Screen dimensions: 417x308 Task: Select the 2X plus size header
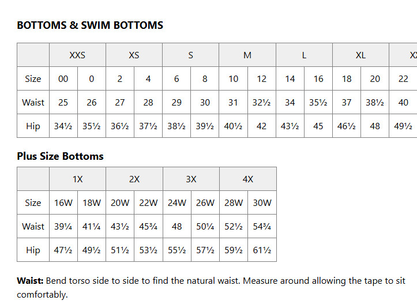(x=134, y=179)
